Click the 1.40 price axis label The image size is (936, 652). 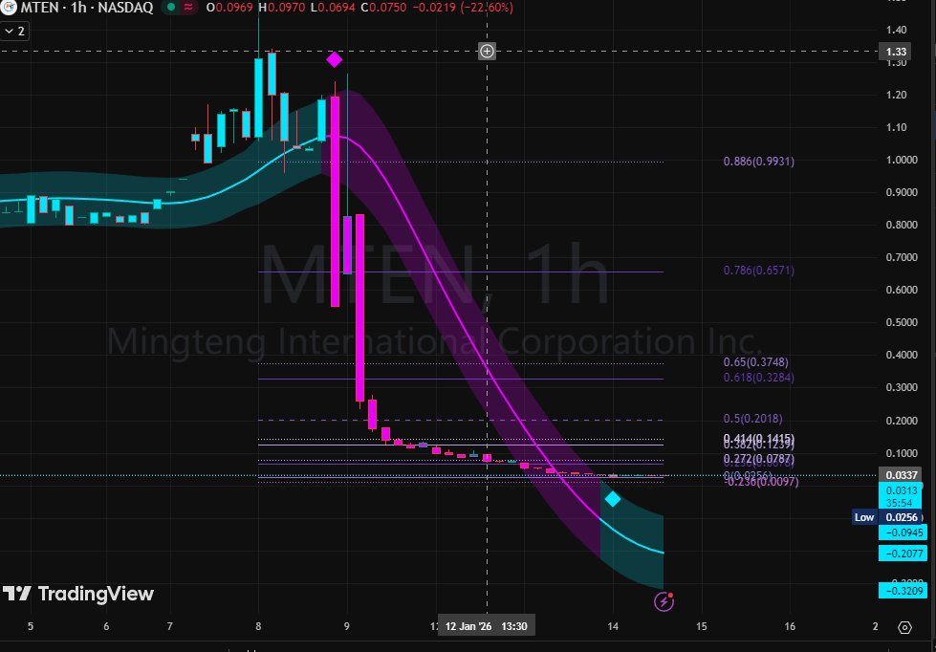coord(896,30)
